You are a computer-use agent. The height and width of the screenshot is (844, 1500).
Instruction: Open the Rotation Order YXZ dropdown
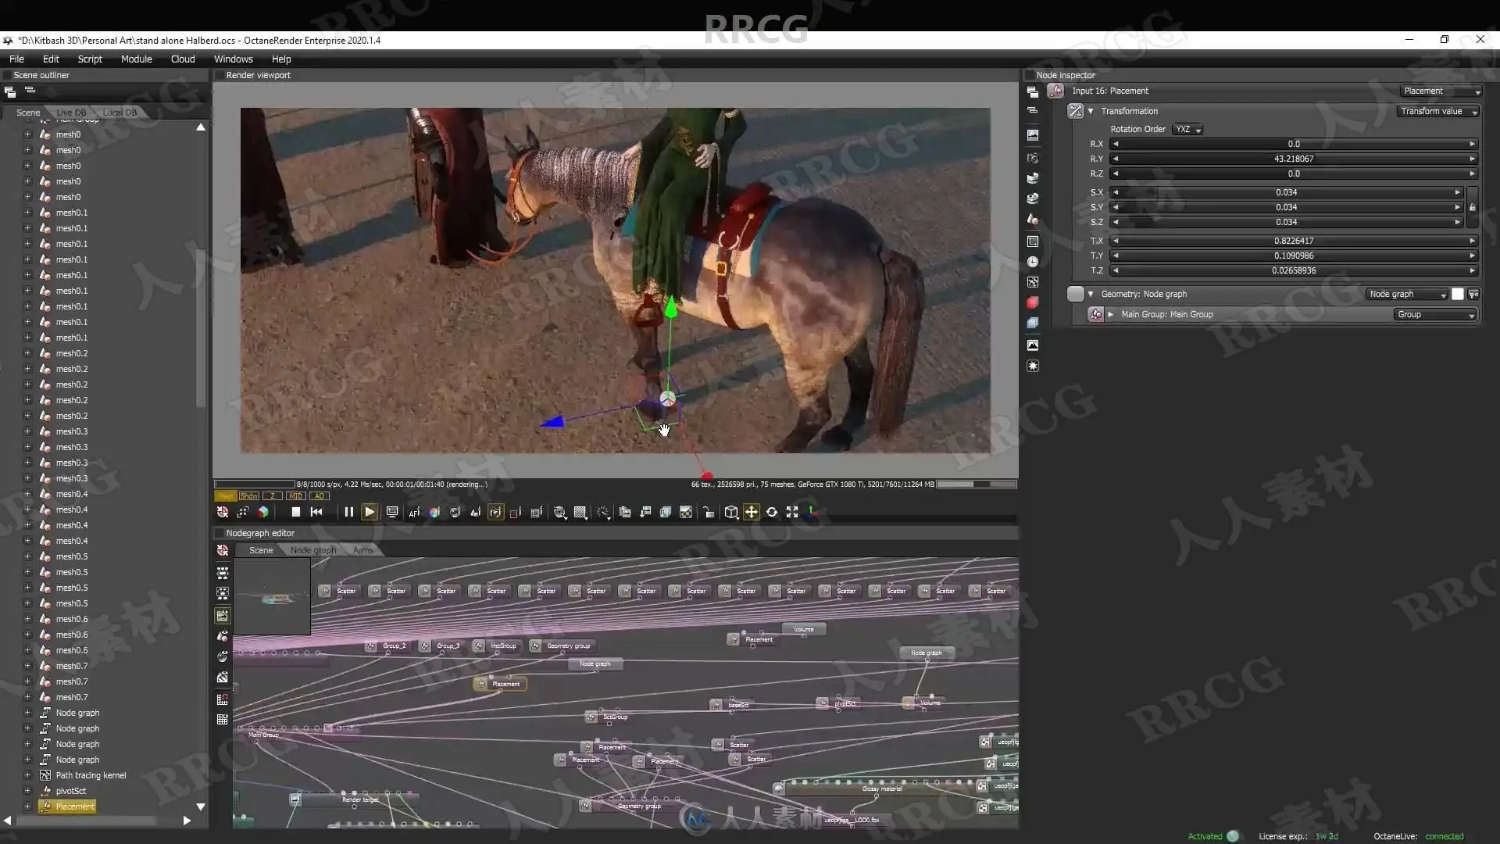point(1187,129)
